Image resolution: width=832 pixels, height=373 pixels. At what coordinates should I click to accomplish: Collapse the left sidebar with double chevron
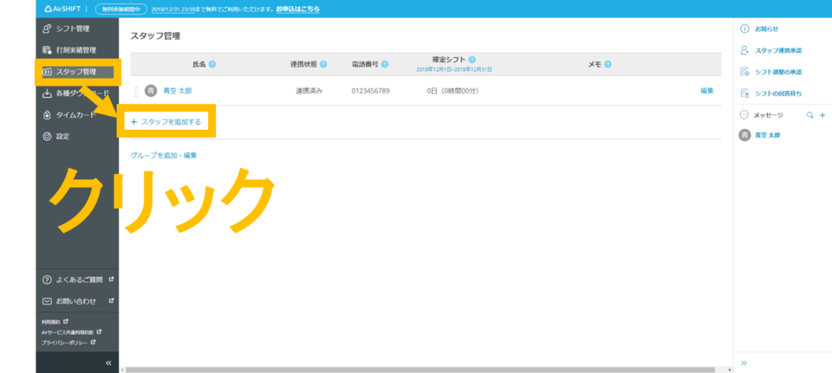tap(108, 363)
